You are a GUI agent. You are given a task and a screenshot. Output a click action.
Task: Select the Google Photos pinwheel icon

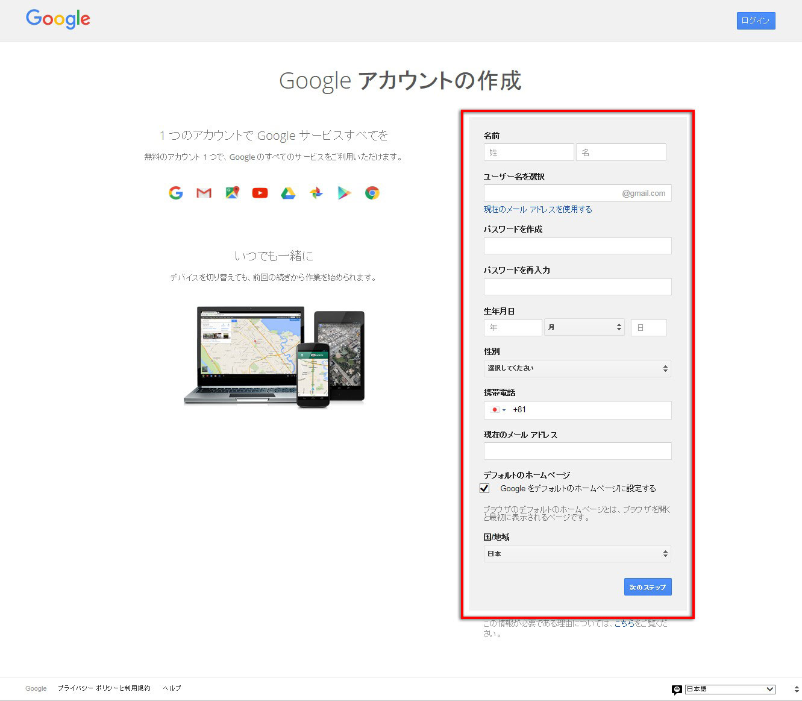point(316,192)
